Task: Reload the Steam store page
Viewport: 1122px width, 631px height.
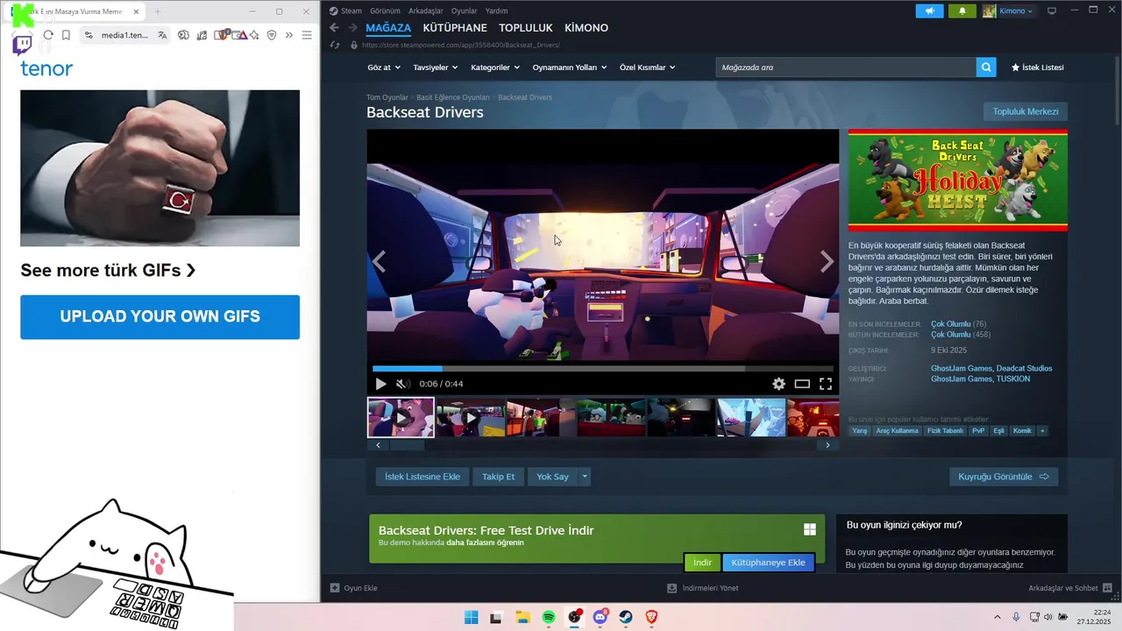Action: [335, 45]
